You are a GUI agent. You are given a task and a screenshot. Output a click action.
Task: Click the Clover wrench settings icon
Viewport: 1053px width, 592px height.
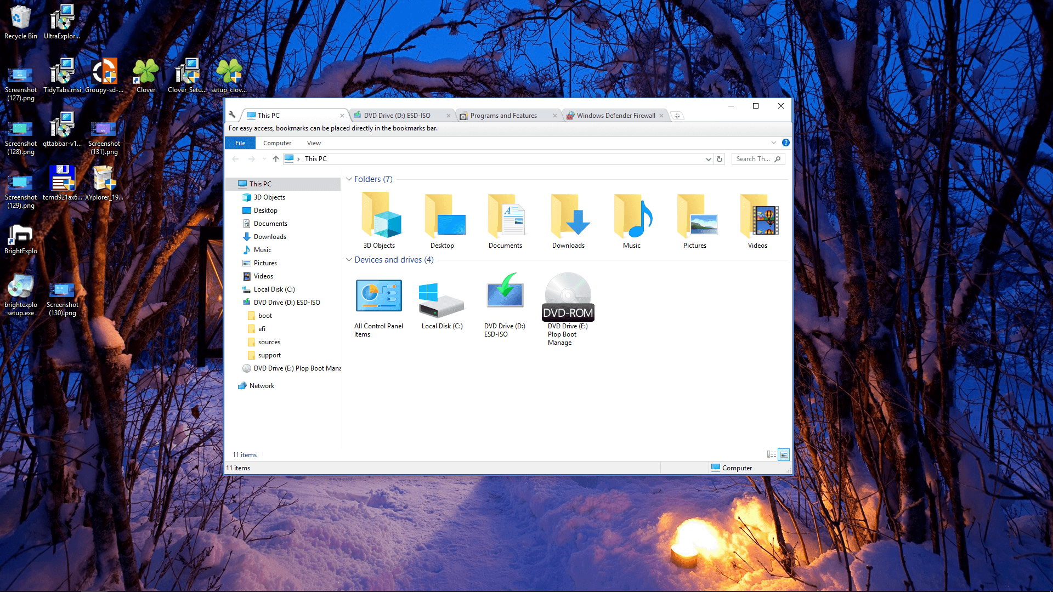(x=232, y=115)
